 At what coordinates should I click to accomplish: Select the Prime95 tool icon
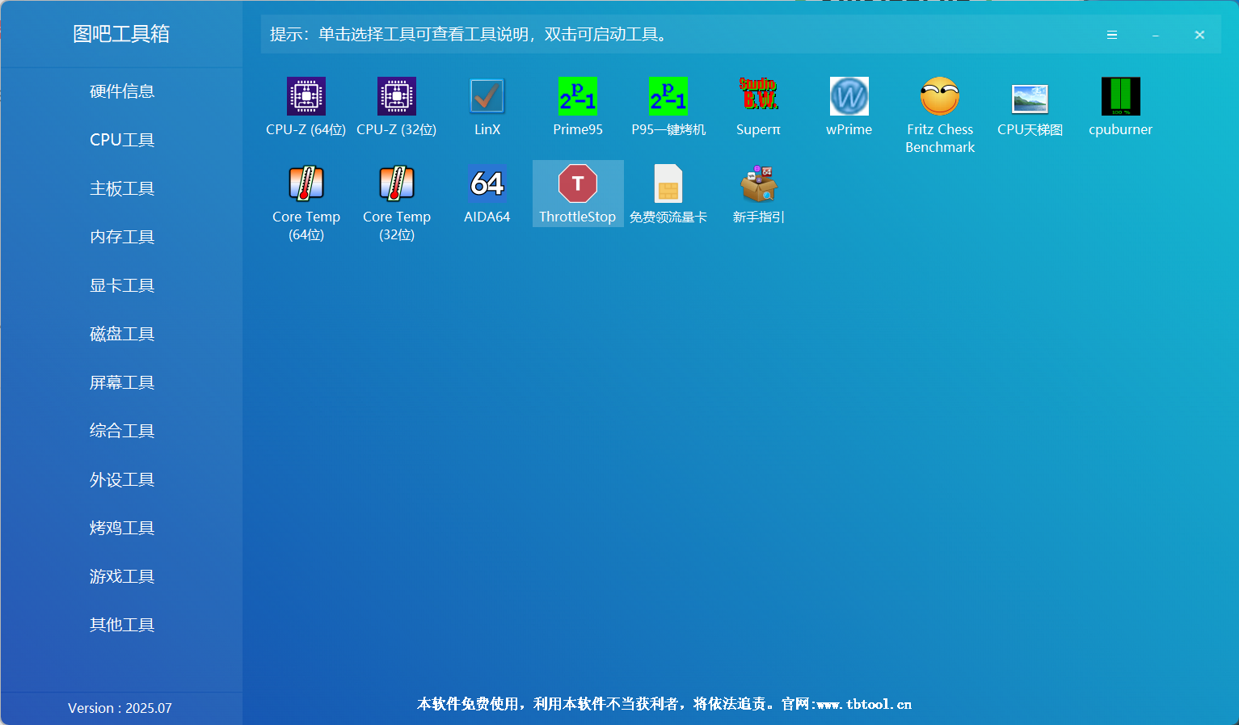tap(578, 96)
